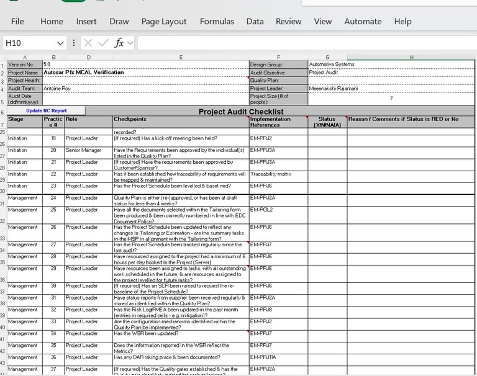Screen dimensions: 477x376
Task: Select the 'Meeenakshi Rajamani' project leader cell
Action: click(391, 89)
